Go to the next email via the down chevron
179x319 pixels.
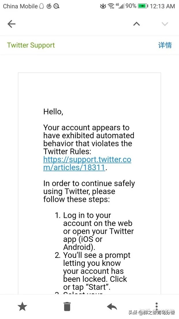[165, 24]
